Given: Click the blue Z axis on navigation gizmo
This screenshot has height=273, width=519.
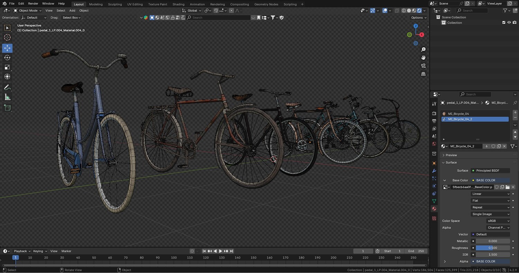Looking at the screenshot, I should tap(416, 26).
